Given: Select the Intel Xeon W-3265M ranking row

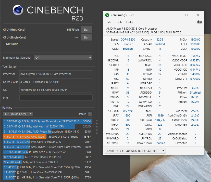Looking at the screenshot, I should tap(47, 126).
